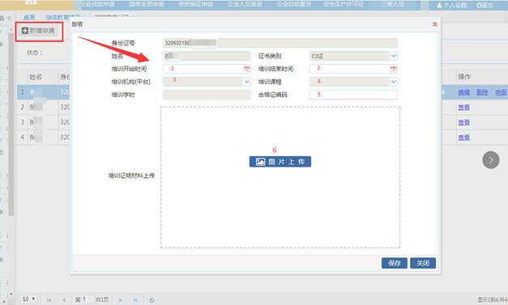508x305 pixels.
Task: Click next page pager arrow
Action: tap(120, 300)
